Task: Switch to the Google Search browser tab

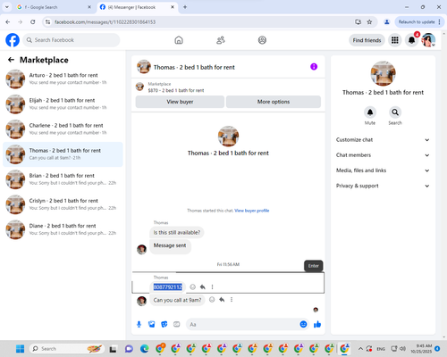Action: [x=54, y=7]
